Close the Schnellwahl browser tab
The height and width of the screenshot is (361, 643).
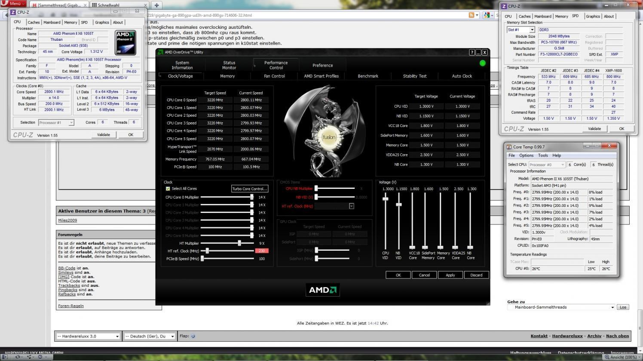[x=144, y=5]
